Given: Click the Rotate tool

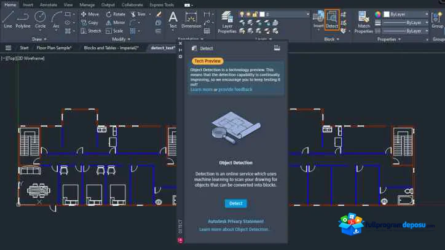Looking at the screenshot, I should [x=116, y=14].
